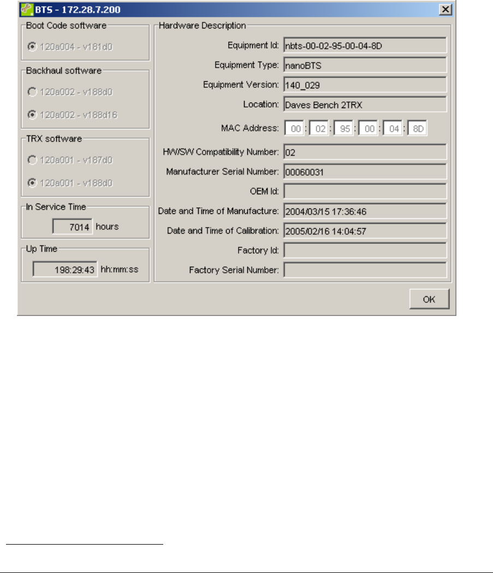
Task: Click the empty Factory Serial Number field
Action: [365, 271]
